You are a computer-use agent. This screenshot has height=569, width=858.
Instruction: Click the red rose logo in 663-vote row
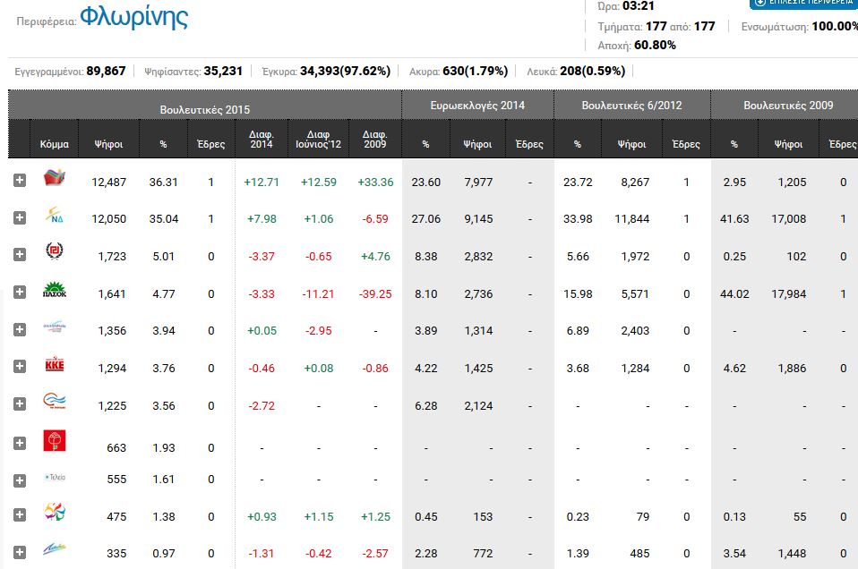[55, 440]
